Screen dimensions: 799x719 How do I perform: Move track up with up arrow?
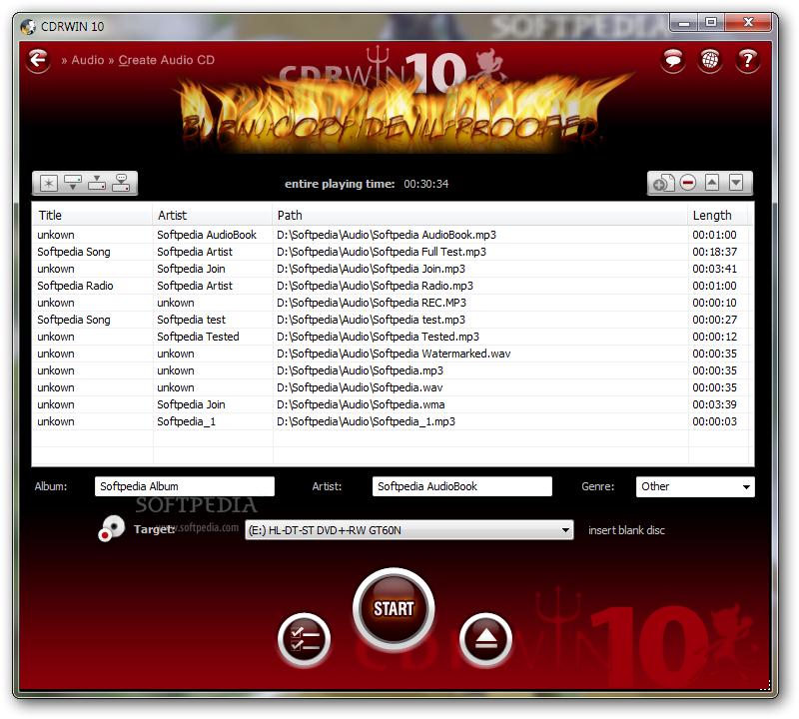[x=712, y=182]
